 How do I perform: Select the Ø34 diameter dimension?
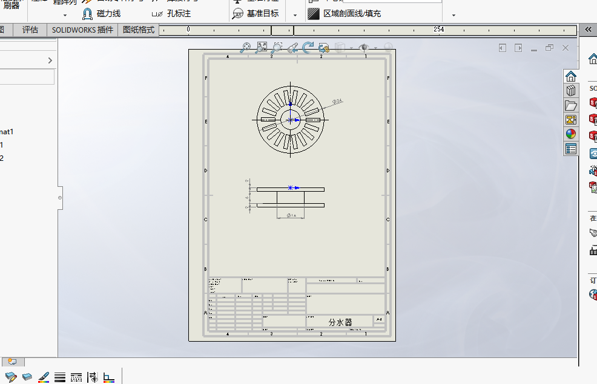click(x=337, y=102)
